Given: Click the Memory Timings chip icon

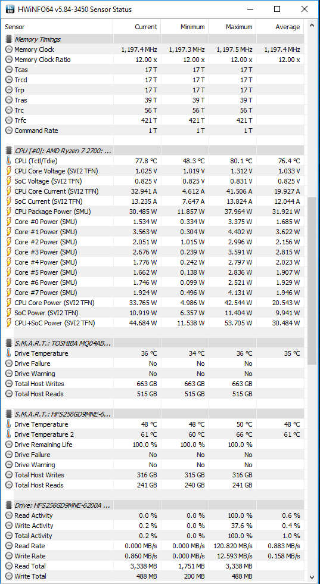Looking at the screenshot, I should click(9, 39).
